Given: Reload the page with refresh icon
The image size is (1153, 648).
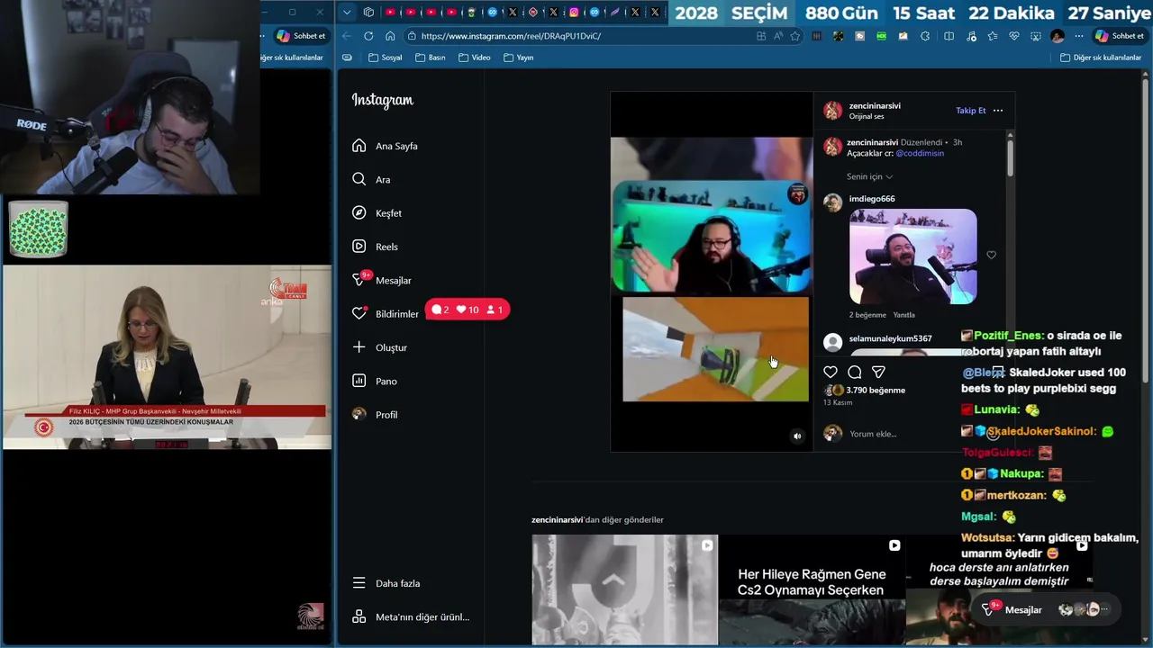Looking at the screenshot, I should tap(368, 36).
